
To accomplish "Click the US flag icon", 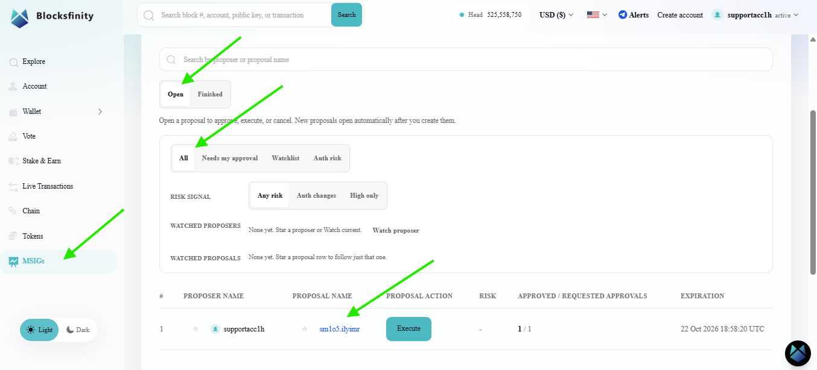I will click(593, 15).
